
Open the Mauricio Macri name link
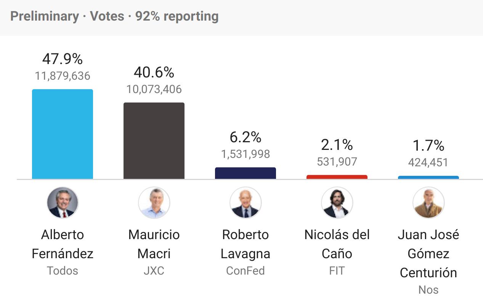[154, 244]
